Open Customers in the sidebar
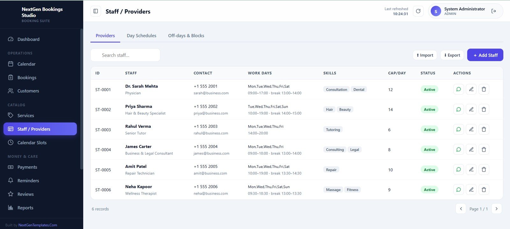Screen dimensions: 510x229 click(40, 91)
